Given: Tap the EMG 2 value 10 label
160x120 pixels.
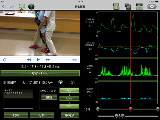Looking at the screenshot, I should [90, 95].
